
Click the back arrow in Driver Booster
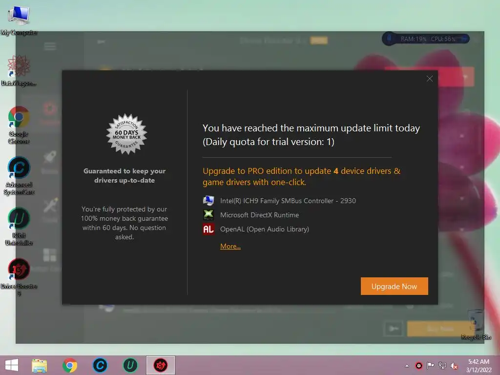(101, 42)
